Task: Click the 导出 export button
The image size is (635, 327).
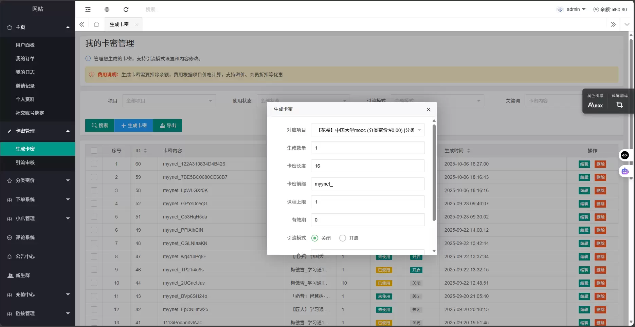Action: [168, 126]
